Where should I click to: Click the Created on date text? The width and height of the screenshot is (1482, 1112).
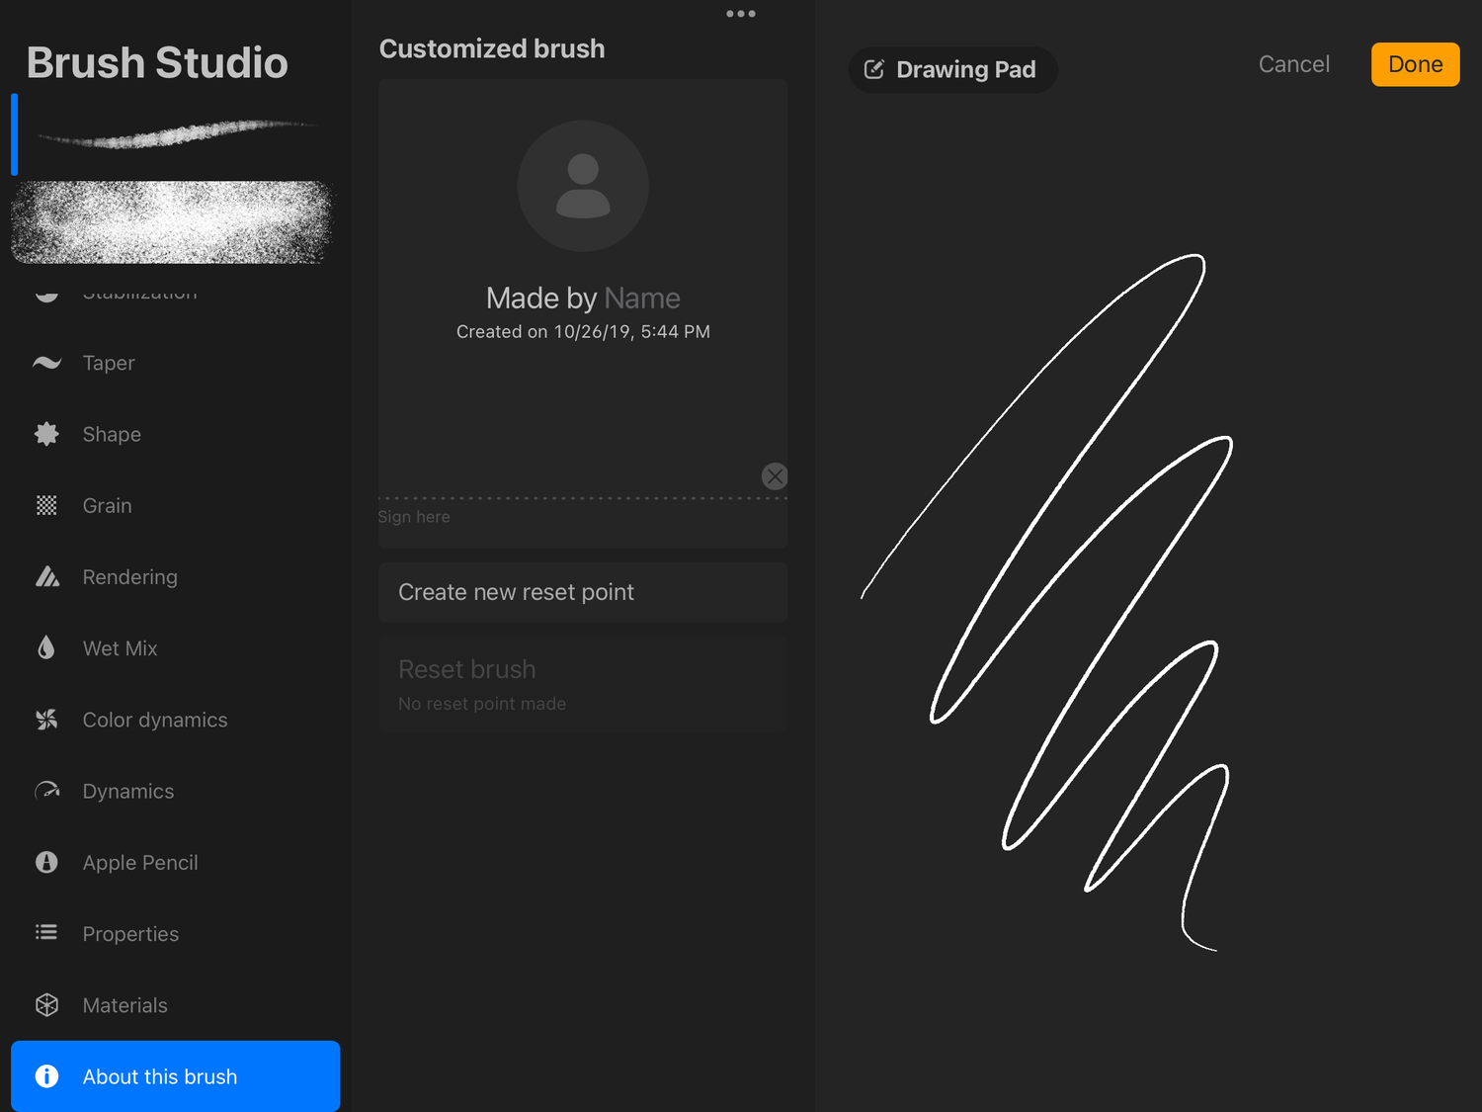583,331
